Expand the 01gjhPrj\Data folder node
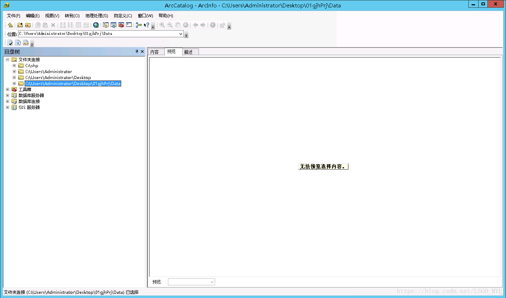 click(x=14, y=84)
